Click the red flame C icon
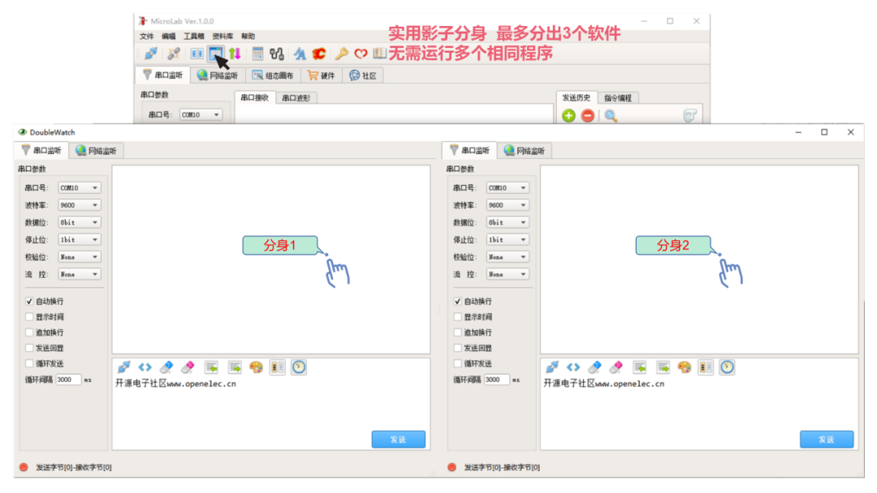The image size is (877, 493). coord(319,54)
